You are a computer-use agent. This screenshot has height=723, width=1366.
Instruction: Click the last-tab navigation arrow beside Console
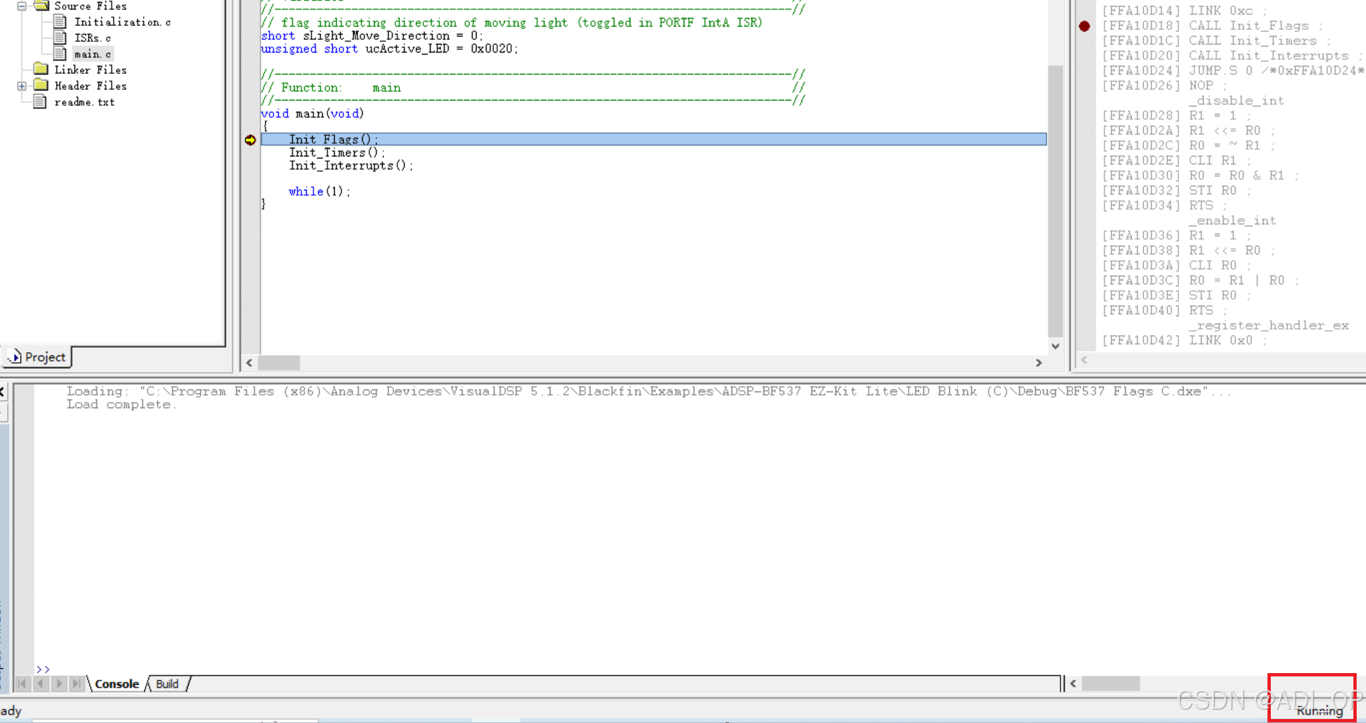[x=77, y=684]
